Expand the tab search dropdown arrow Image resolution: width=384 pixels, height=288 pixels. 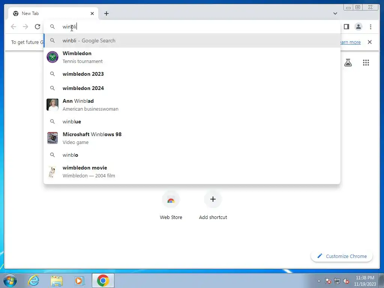pyautogui.click(x=335, y=13)
